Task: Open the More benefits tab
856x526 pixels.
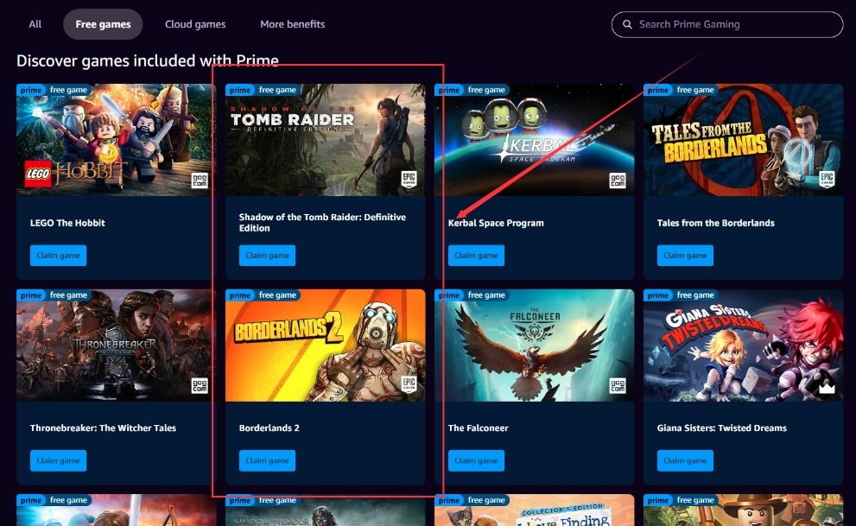Action: click(293, 24)
